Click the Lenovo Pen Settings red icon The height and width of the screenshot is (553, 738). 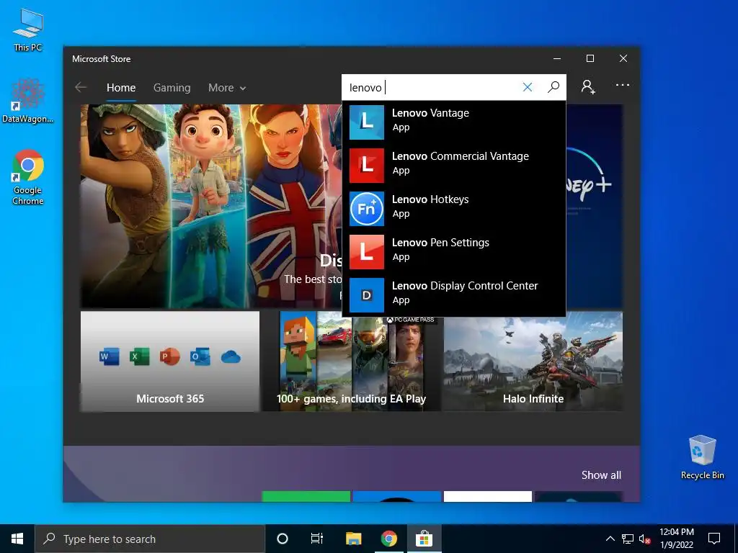coord(367,252)
